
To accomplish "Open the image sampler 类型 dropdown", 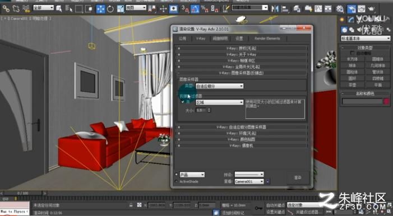I will point(219,86).
